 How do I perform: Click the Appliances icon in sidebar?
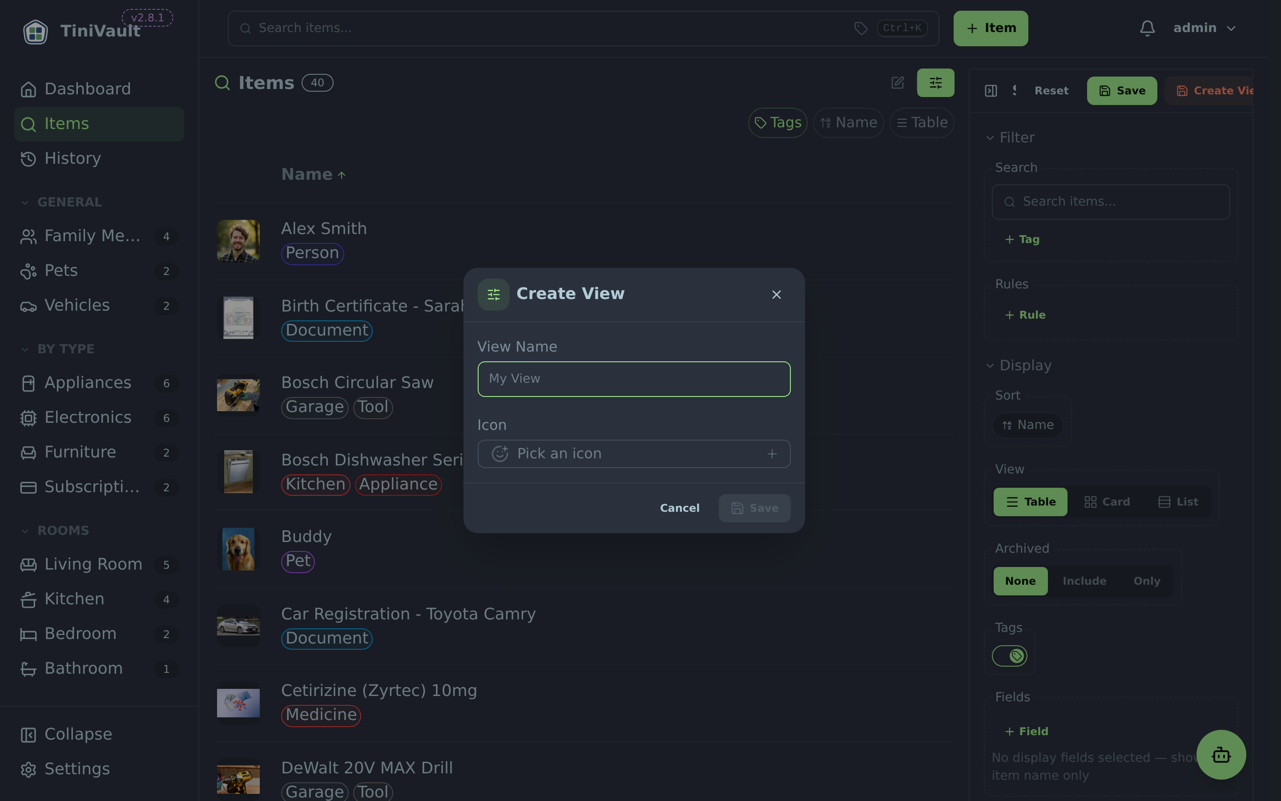[28, 383]
